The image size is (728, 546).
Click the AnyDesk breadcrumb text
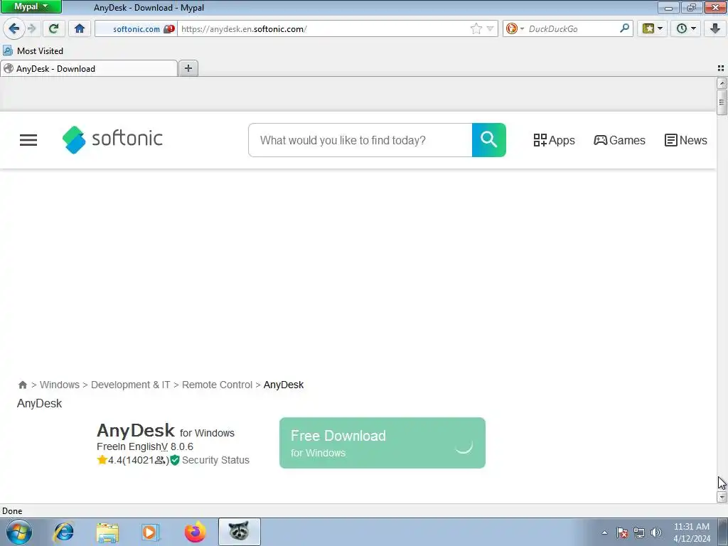tap(283, 385)
